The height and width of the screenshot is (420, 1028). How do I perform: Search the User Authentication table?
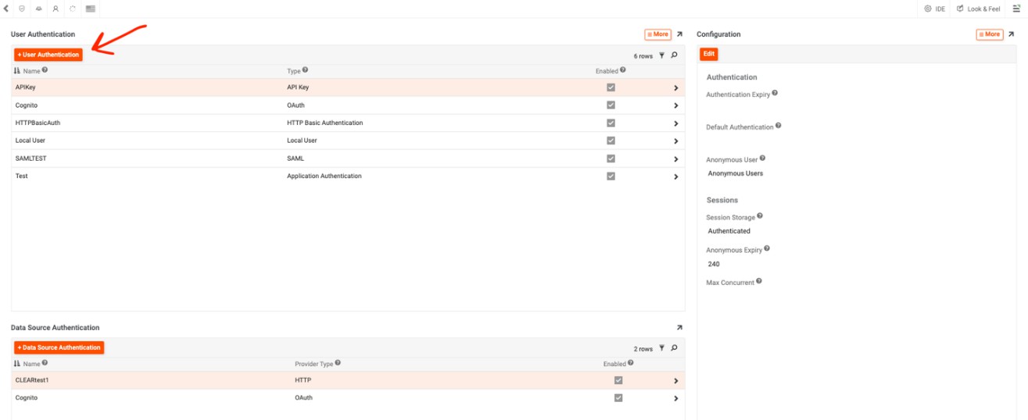click(x=674, y=55)
